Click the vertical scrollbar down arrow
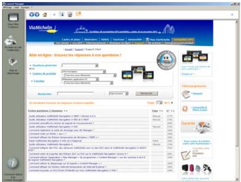 (x=237, y=179)
